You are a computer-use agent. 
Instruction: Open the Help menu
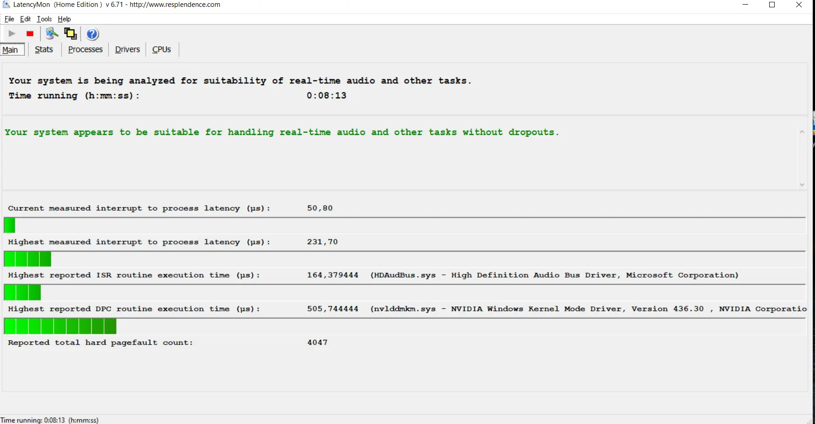point(64,19)
